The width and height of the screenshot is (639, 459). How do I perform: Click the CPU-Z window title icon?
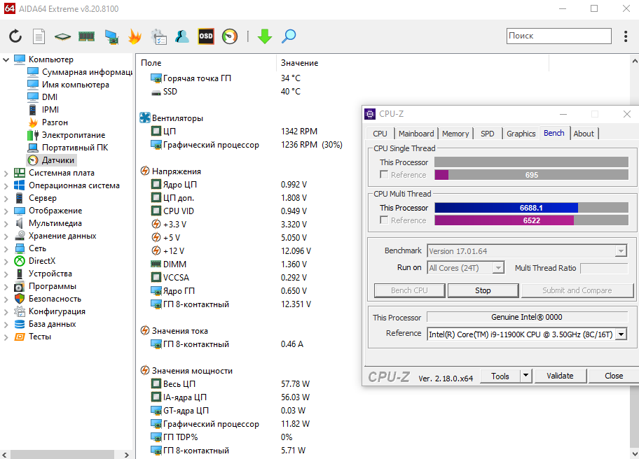click(x=370, y=114)
